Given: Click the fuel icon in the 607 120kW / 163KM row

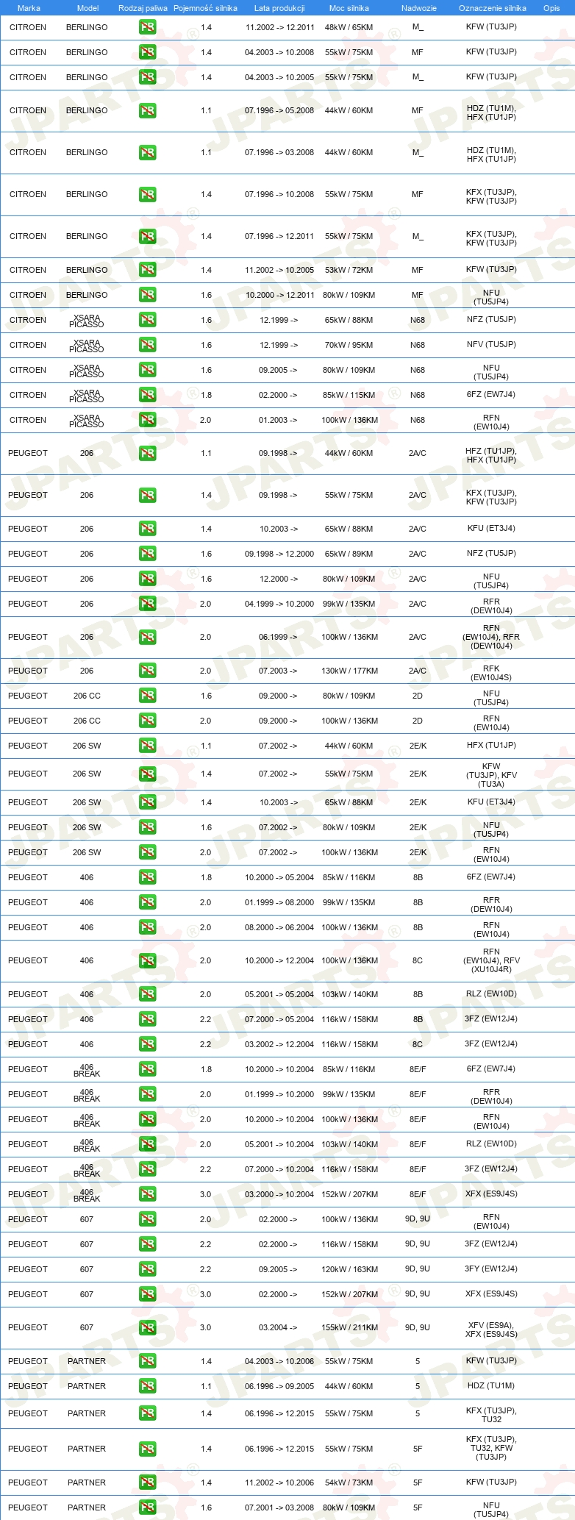Looking at the screenshot, I should click(147, 1269).
